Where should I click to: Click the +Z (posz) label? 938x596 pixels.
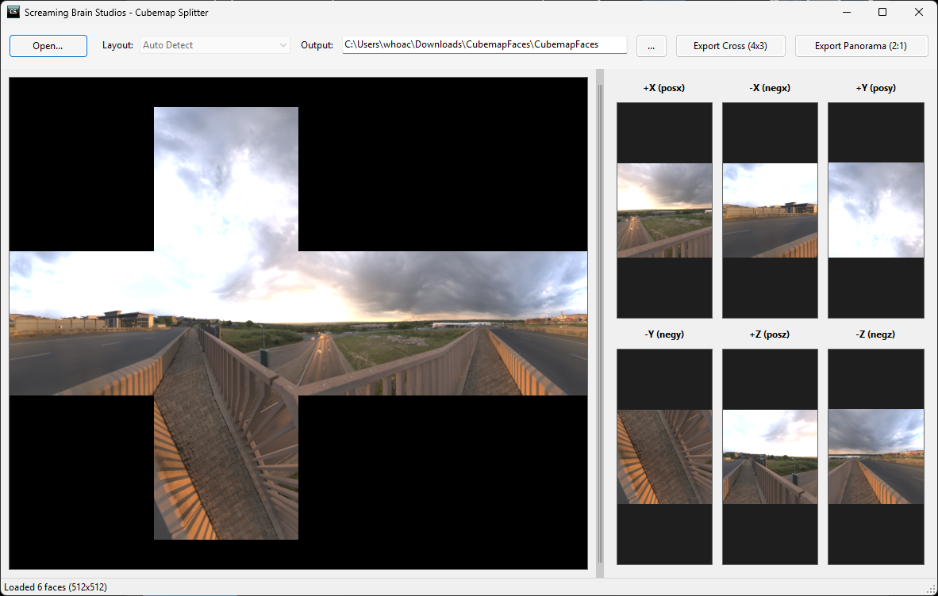point(769,334)
